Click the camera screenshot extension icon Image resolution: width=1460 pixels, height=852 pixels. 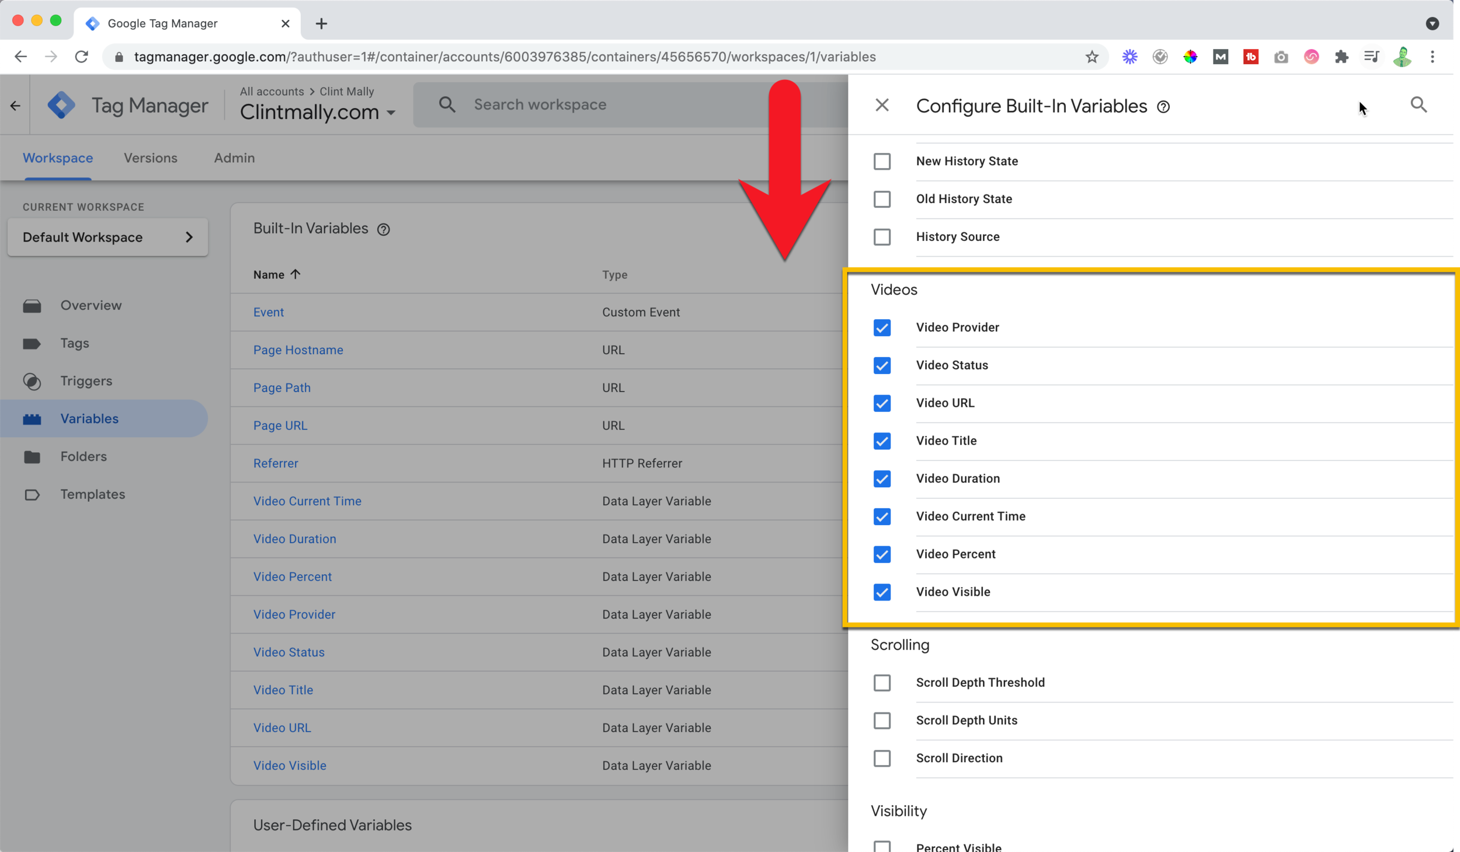pyautogui.click(x=1281, y=57)
